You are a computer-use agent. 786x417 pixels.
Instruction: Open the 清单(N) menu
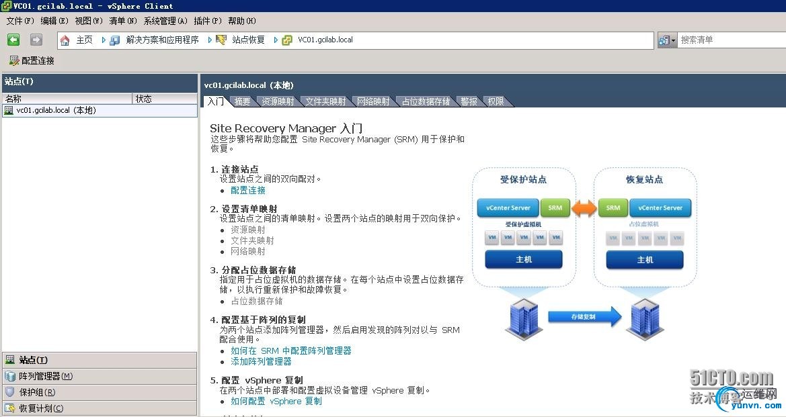pyautogui.click(x=123, y=21)
